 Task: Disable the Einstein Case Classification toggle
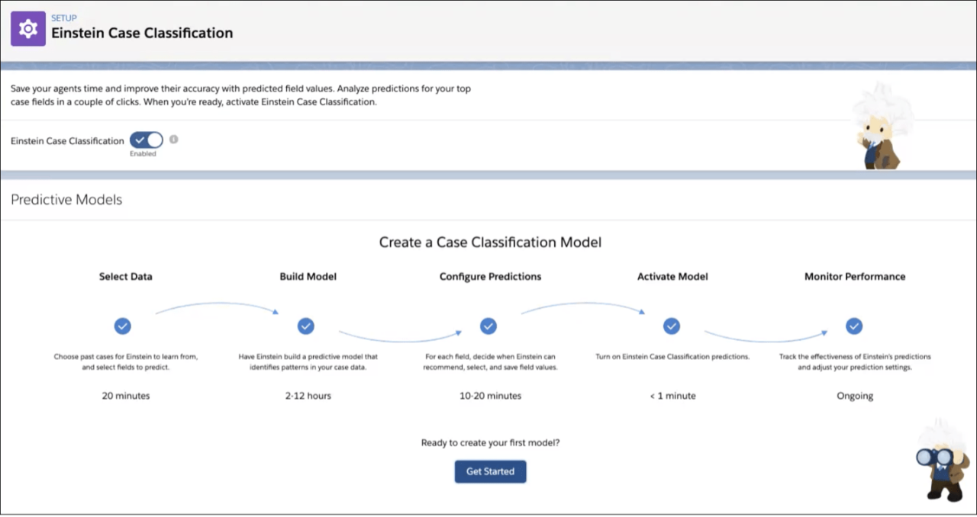coord(146,140)
